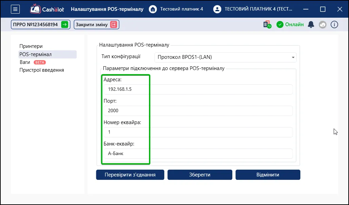Image resolution: width=349 pixels, height=205 pixels.
Task: Click the grey cloud download icon
Action: tap(322, 24)
